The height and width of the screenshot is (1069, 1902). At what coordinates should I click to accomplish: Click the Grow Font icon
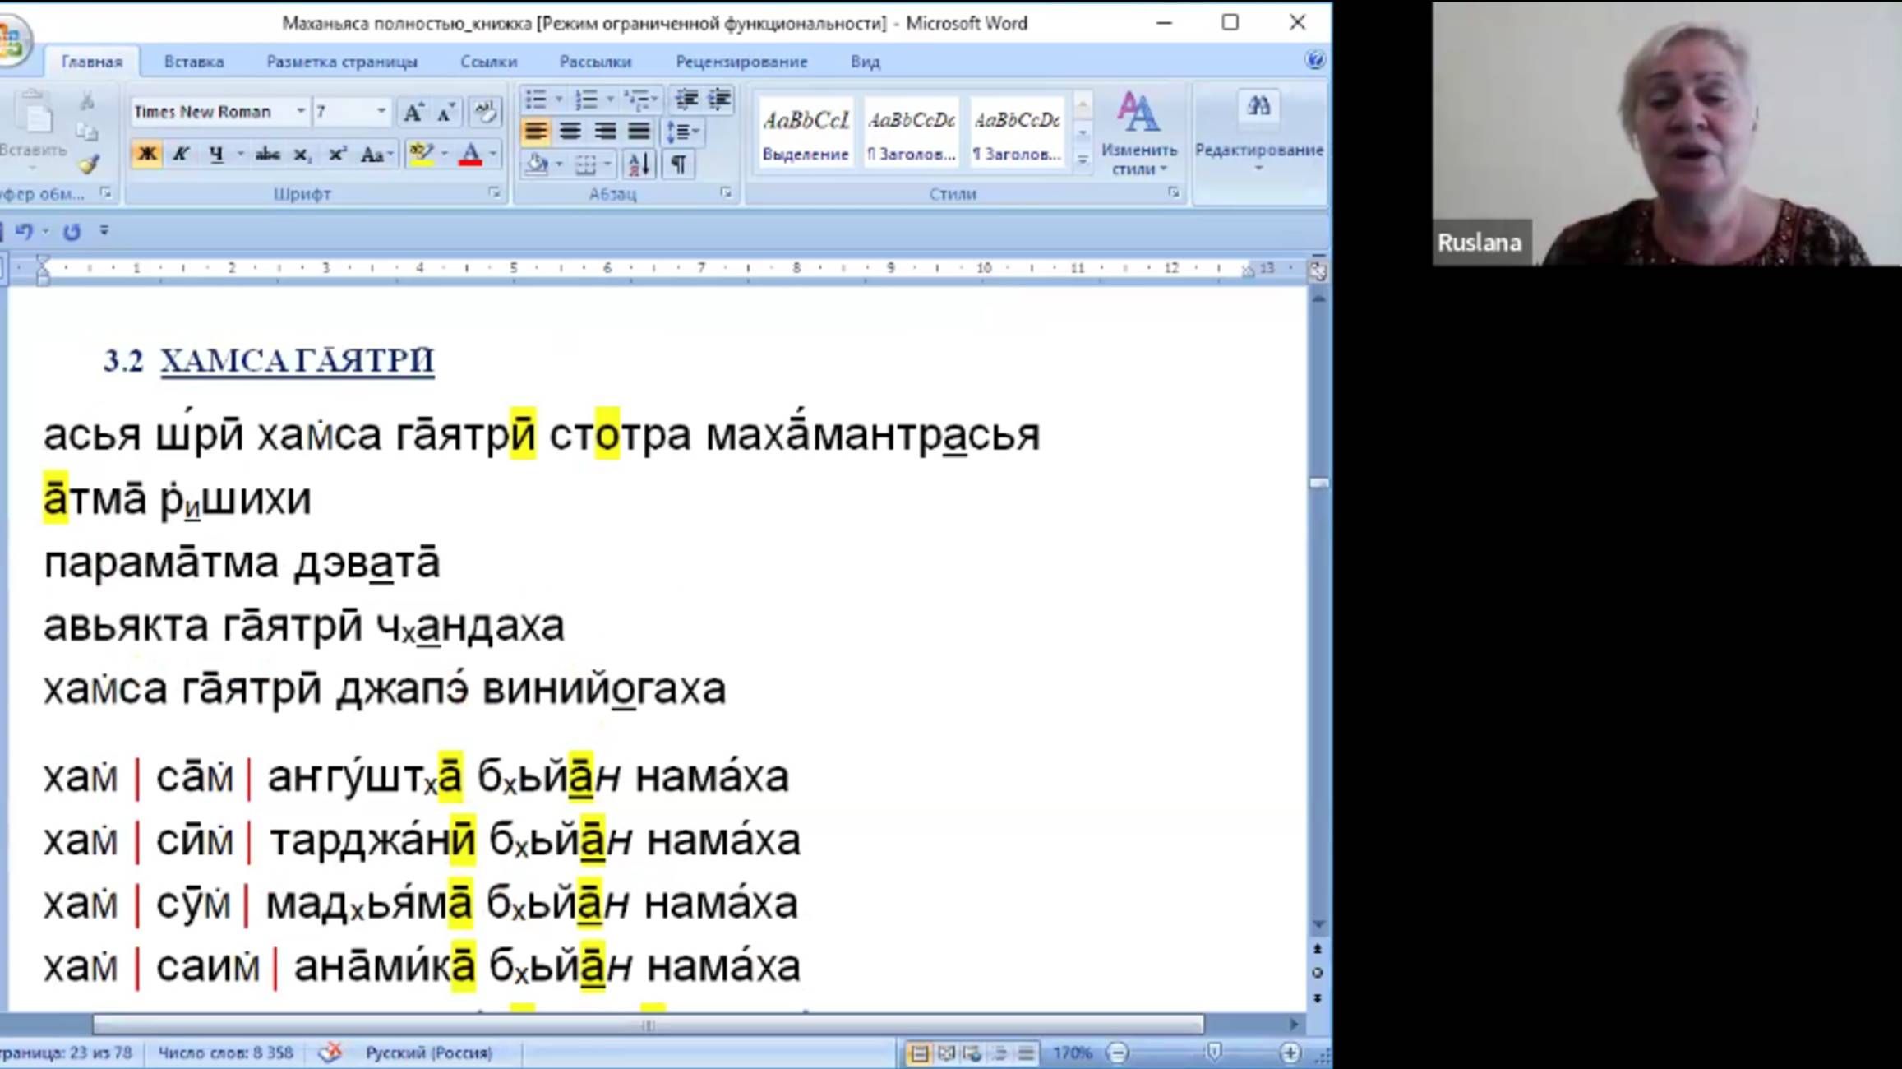pyautogui.click(x=413, y=112)
